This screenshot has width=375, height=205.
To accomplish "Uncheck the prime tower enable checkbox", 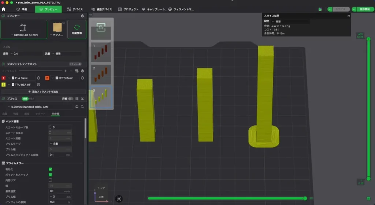I will (50, 169).
